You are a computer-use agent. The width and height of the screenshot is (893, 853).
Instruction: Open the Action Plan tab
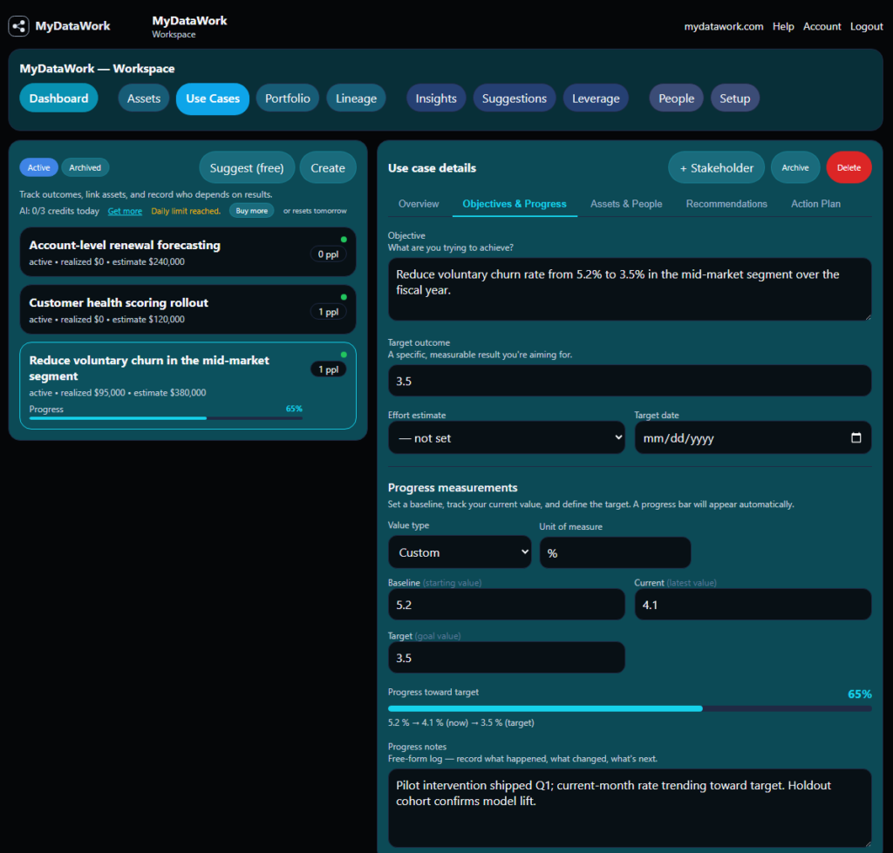(x=815, y=204)
